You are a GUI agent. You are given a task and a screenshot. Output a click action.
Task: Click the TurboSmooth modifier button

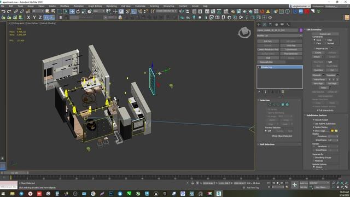pyautogui.click(x=291, y=50)
